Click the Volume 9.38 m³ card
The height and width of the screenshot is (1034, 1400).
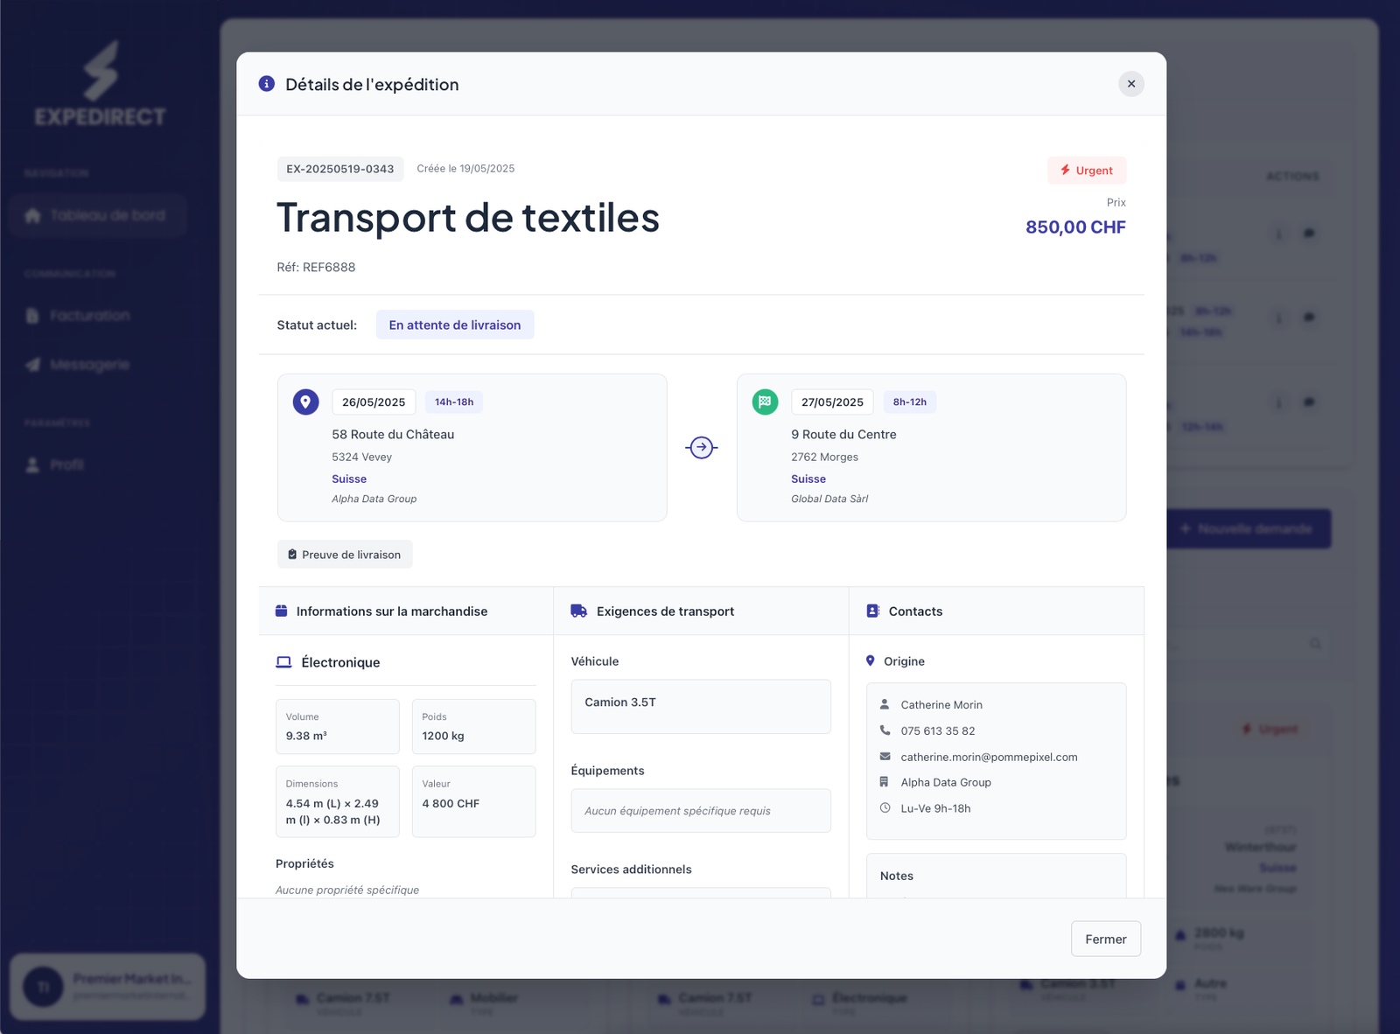coord(338,727)
